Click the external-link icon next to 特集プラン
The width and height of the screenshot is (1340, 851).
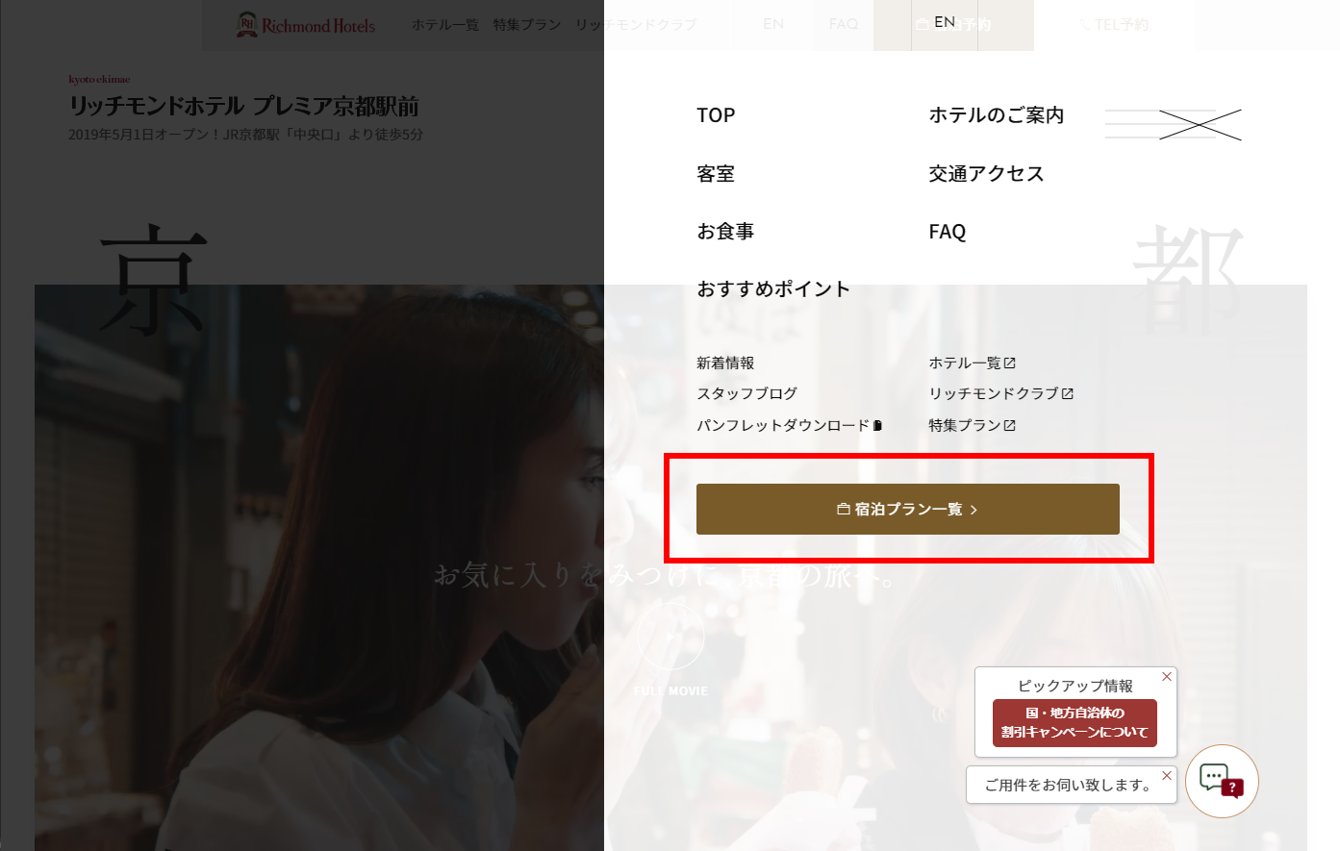pyautogui.click(x=1010, y=425)
